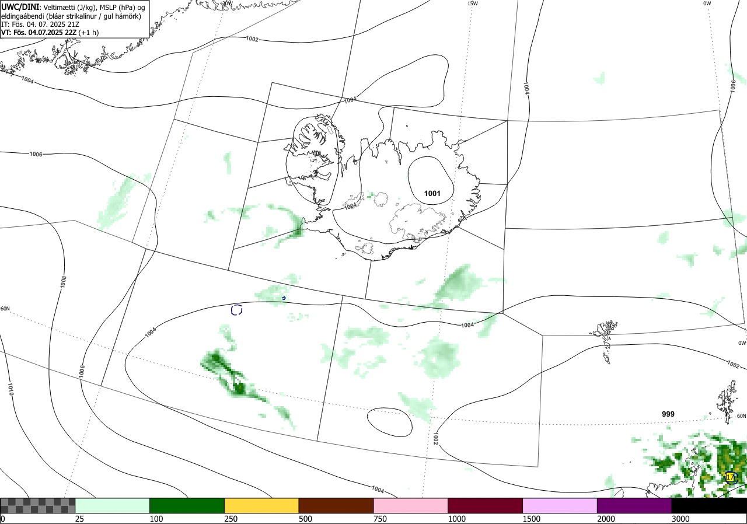Click the legend value 100
Screen dimensions: 747x524
point(156,519)
